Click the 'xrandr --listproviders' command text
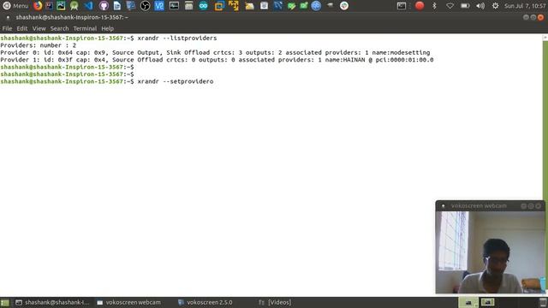Screen dimensions: 548x308 pyautogui.click(x=177, y=38)
